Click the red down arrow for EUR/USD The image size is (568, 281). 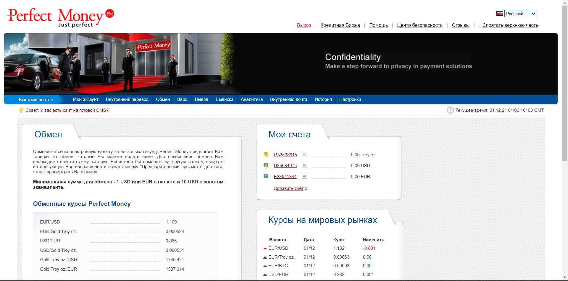click(x=265, y=249)
